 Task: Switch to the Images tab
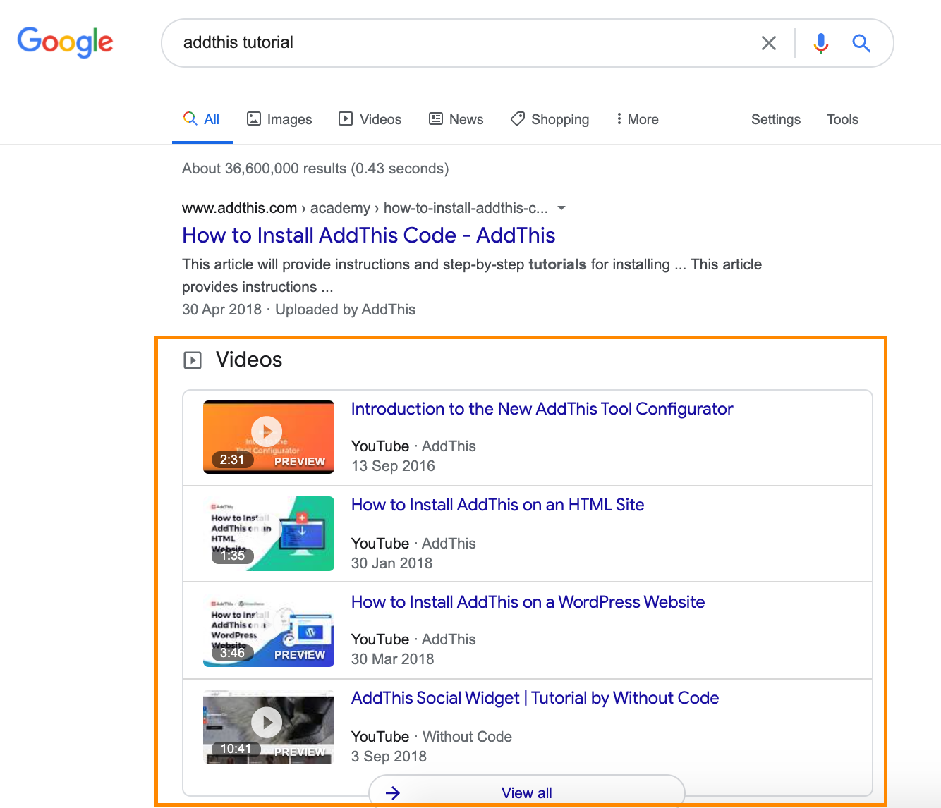[x=279, y=119]
